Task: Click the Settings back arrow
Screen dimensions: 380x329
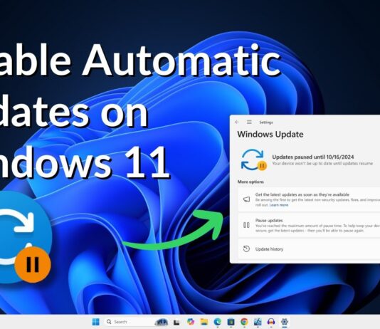Action: pyautogui.click(x=237, y=122)
